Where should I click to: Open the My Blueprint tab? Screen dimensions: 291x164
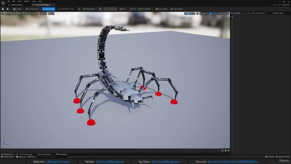[x=62, y=154]
